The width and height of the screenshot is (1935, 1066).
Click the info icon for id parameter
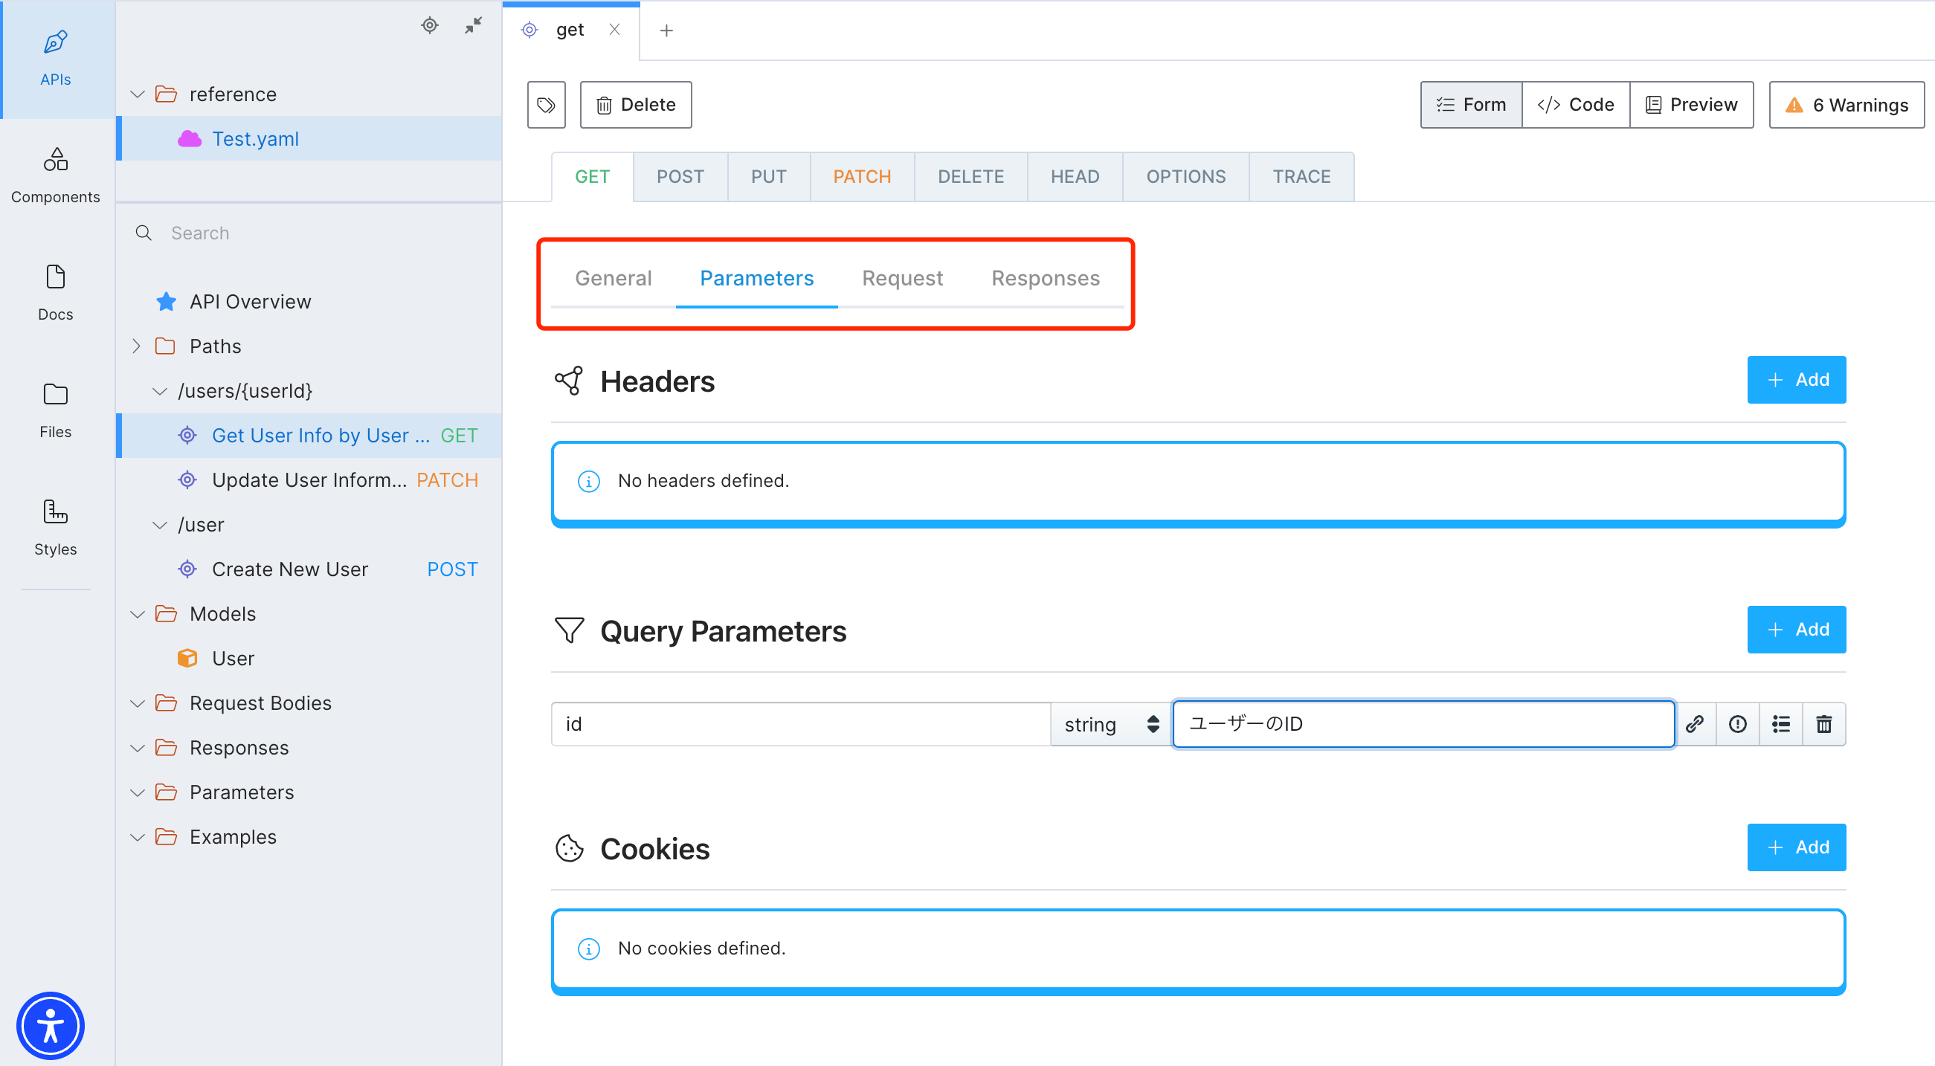[1738, 723]
